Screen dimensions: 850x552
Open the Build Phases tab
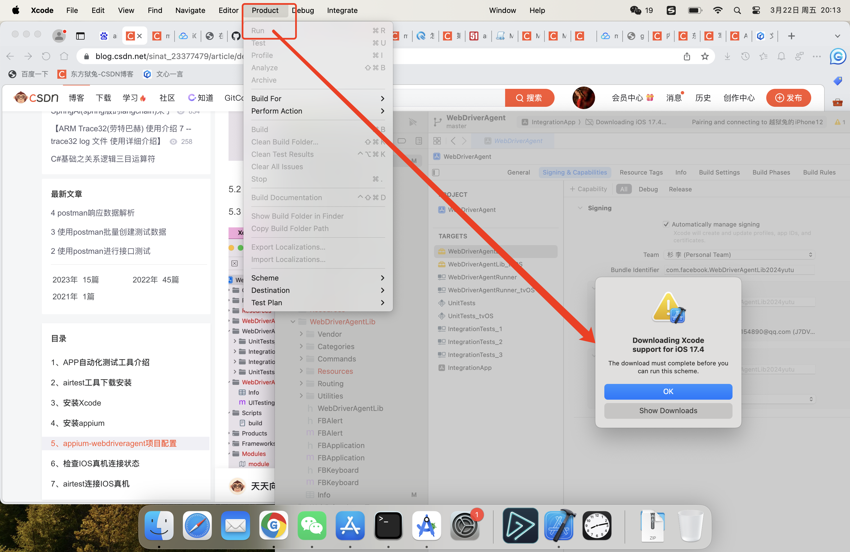[x=771, y=173]
